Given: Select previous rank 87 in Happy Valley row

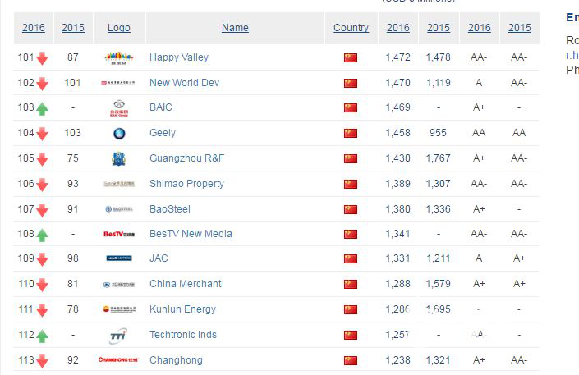Looking at the screenshot, I should pyautogui.click(x=73, y=57).
